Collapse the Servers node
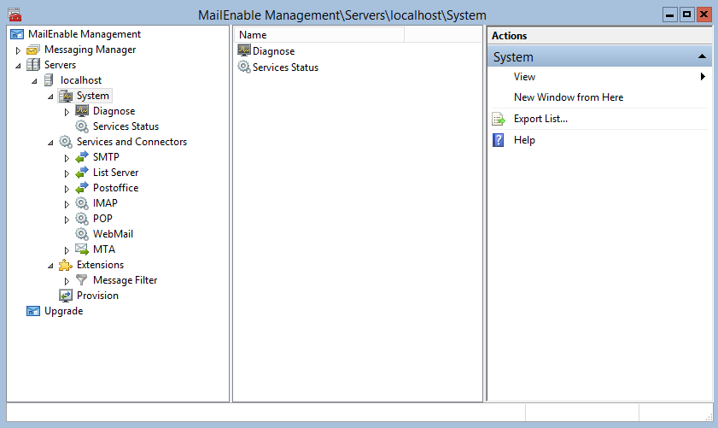 [x=18, y=66]
